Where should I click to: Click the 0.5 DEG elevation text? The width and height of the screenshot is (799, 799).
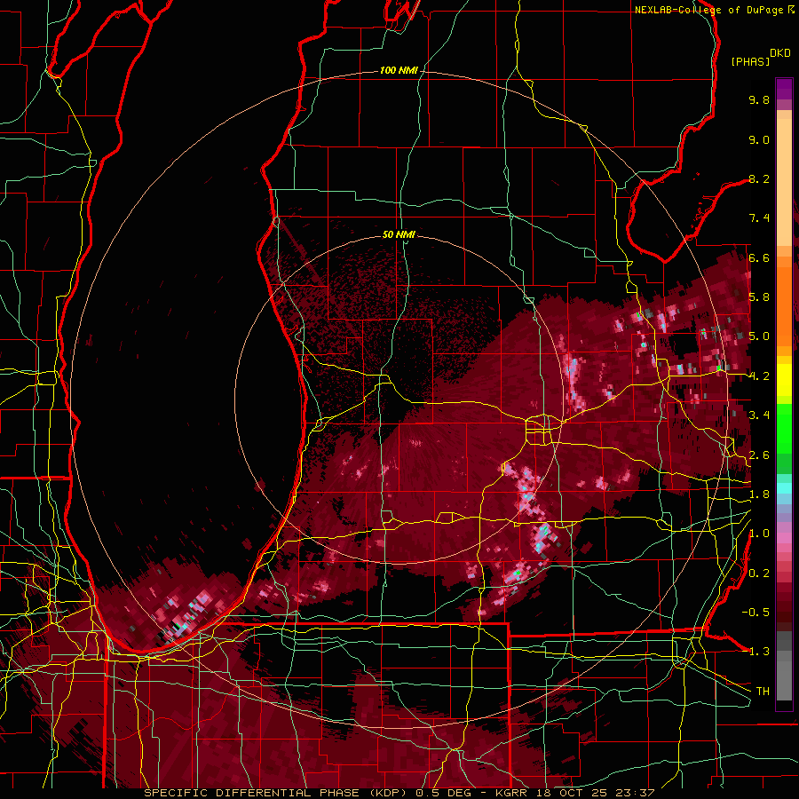pos(446,793)
